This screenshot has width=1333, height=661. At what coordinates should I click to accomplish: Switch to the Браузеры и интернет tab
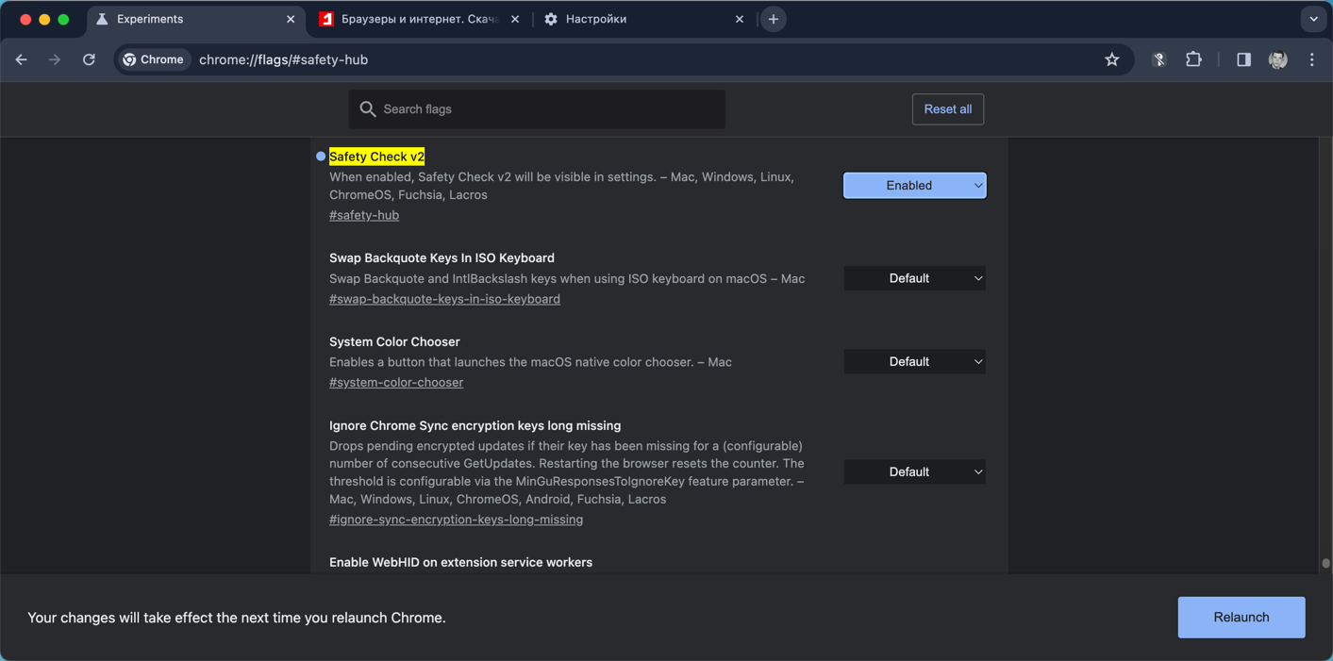coord(415,19)
